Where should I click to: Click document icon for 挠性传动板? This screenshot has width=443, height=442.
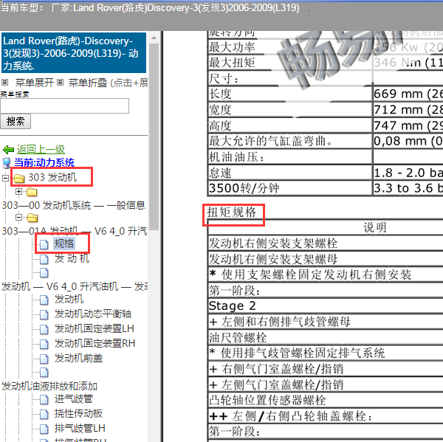point(44,414)
